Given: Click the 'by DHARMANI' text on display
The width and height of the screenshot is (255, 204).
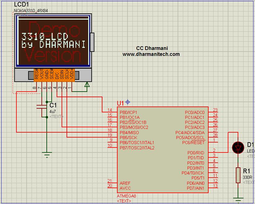Looking at the screenshot, I should point(54,44).
